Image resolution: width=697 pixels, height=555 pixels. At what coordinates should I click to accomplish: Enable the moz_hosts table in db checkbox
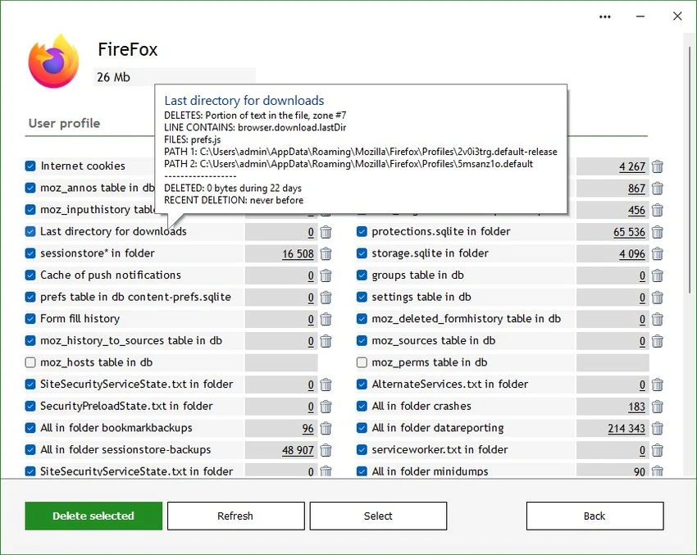tap(30, 362)
